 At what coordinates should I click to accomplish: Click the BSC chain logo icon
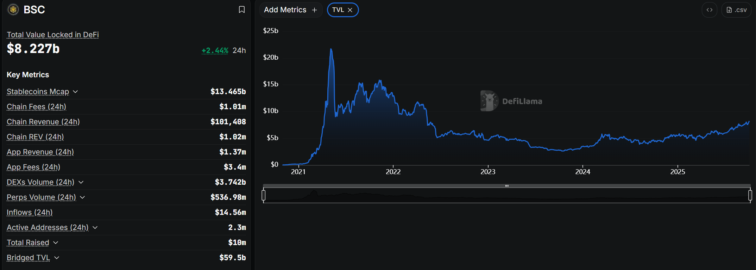pos(13,9)
